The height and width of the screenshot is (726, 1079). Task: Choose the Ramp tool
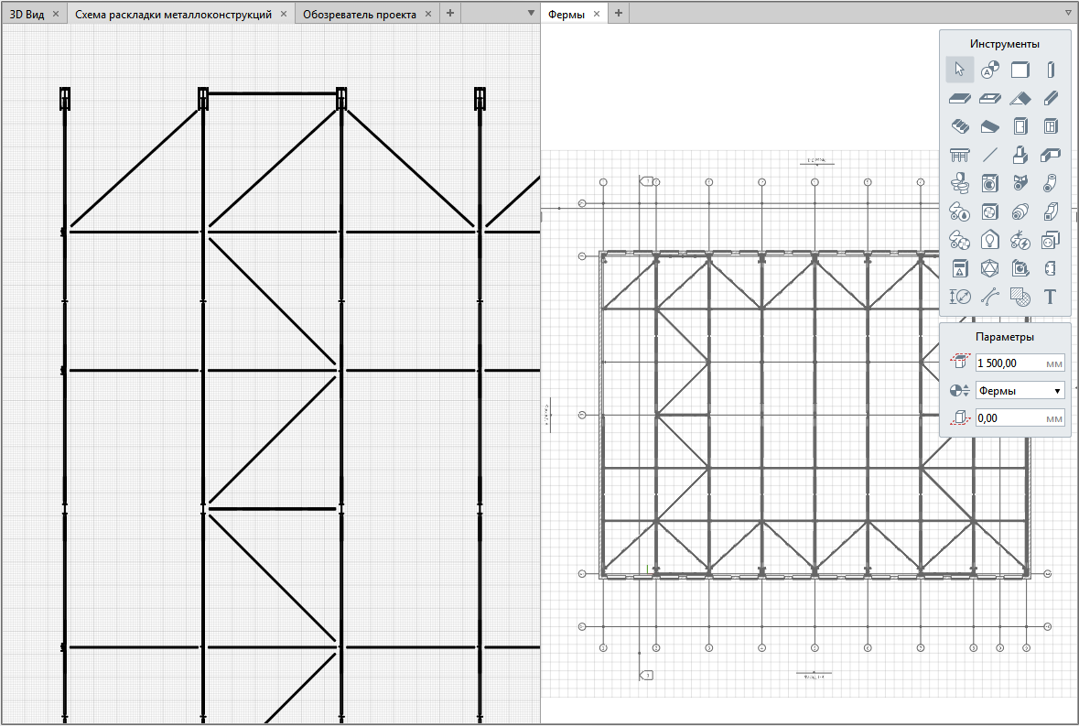pyautogui.click(x=989, y=126)
